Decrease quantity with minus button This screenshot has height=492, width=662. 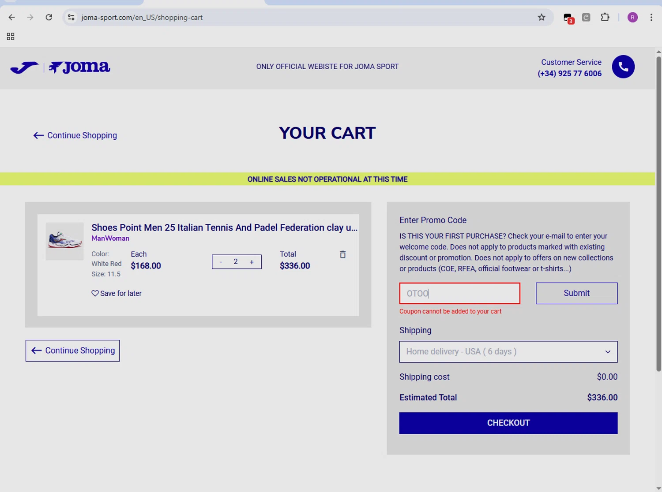pos(221,262)
